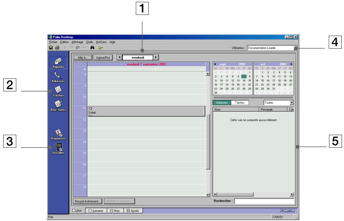344x221 pixels.
Task: Open the Toutes category dropdown
Action: 292,103
